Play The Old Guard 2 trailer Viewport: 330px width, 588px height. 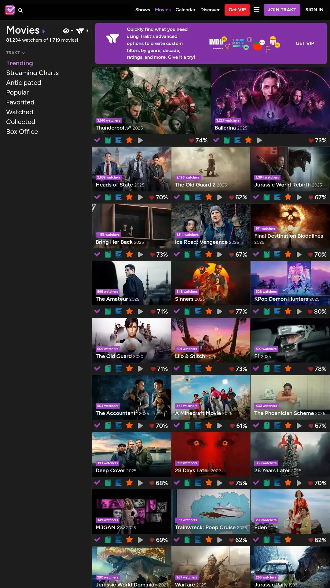click(x=220, y=197)
